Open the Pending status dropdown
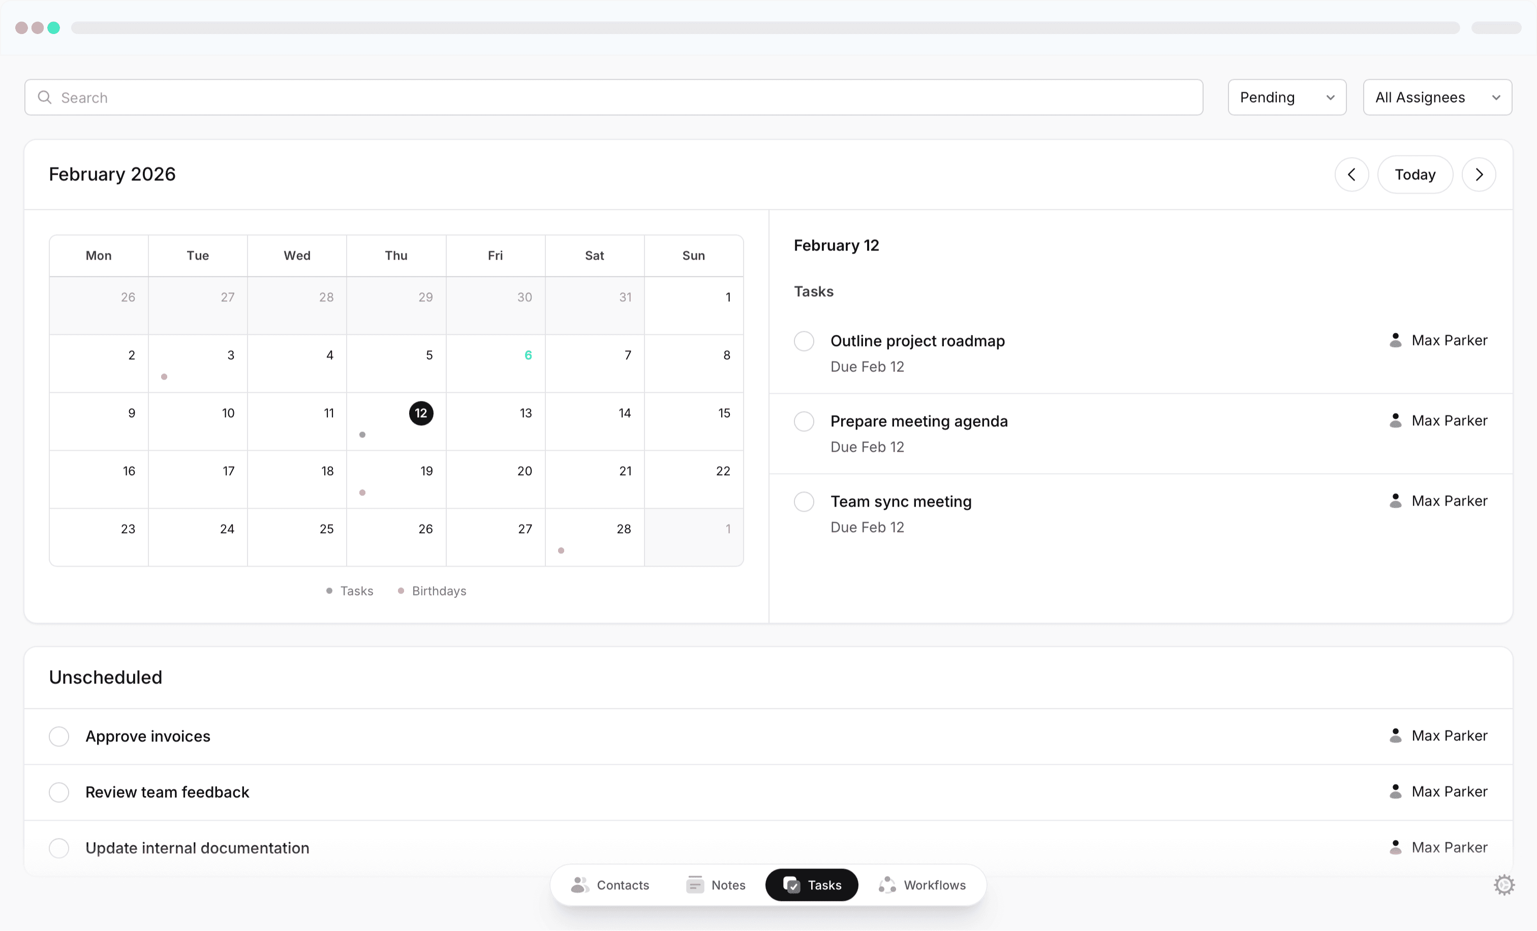 (1287, 97)
